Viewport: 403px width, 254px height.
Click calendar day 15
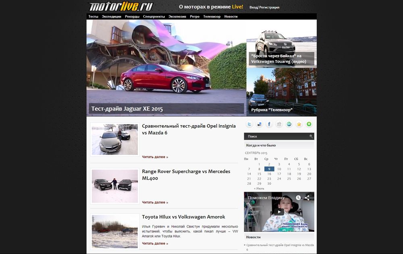[259, 174]
